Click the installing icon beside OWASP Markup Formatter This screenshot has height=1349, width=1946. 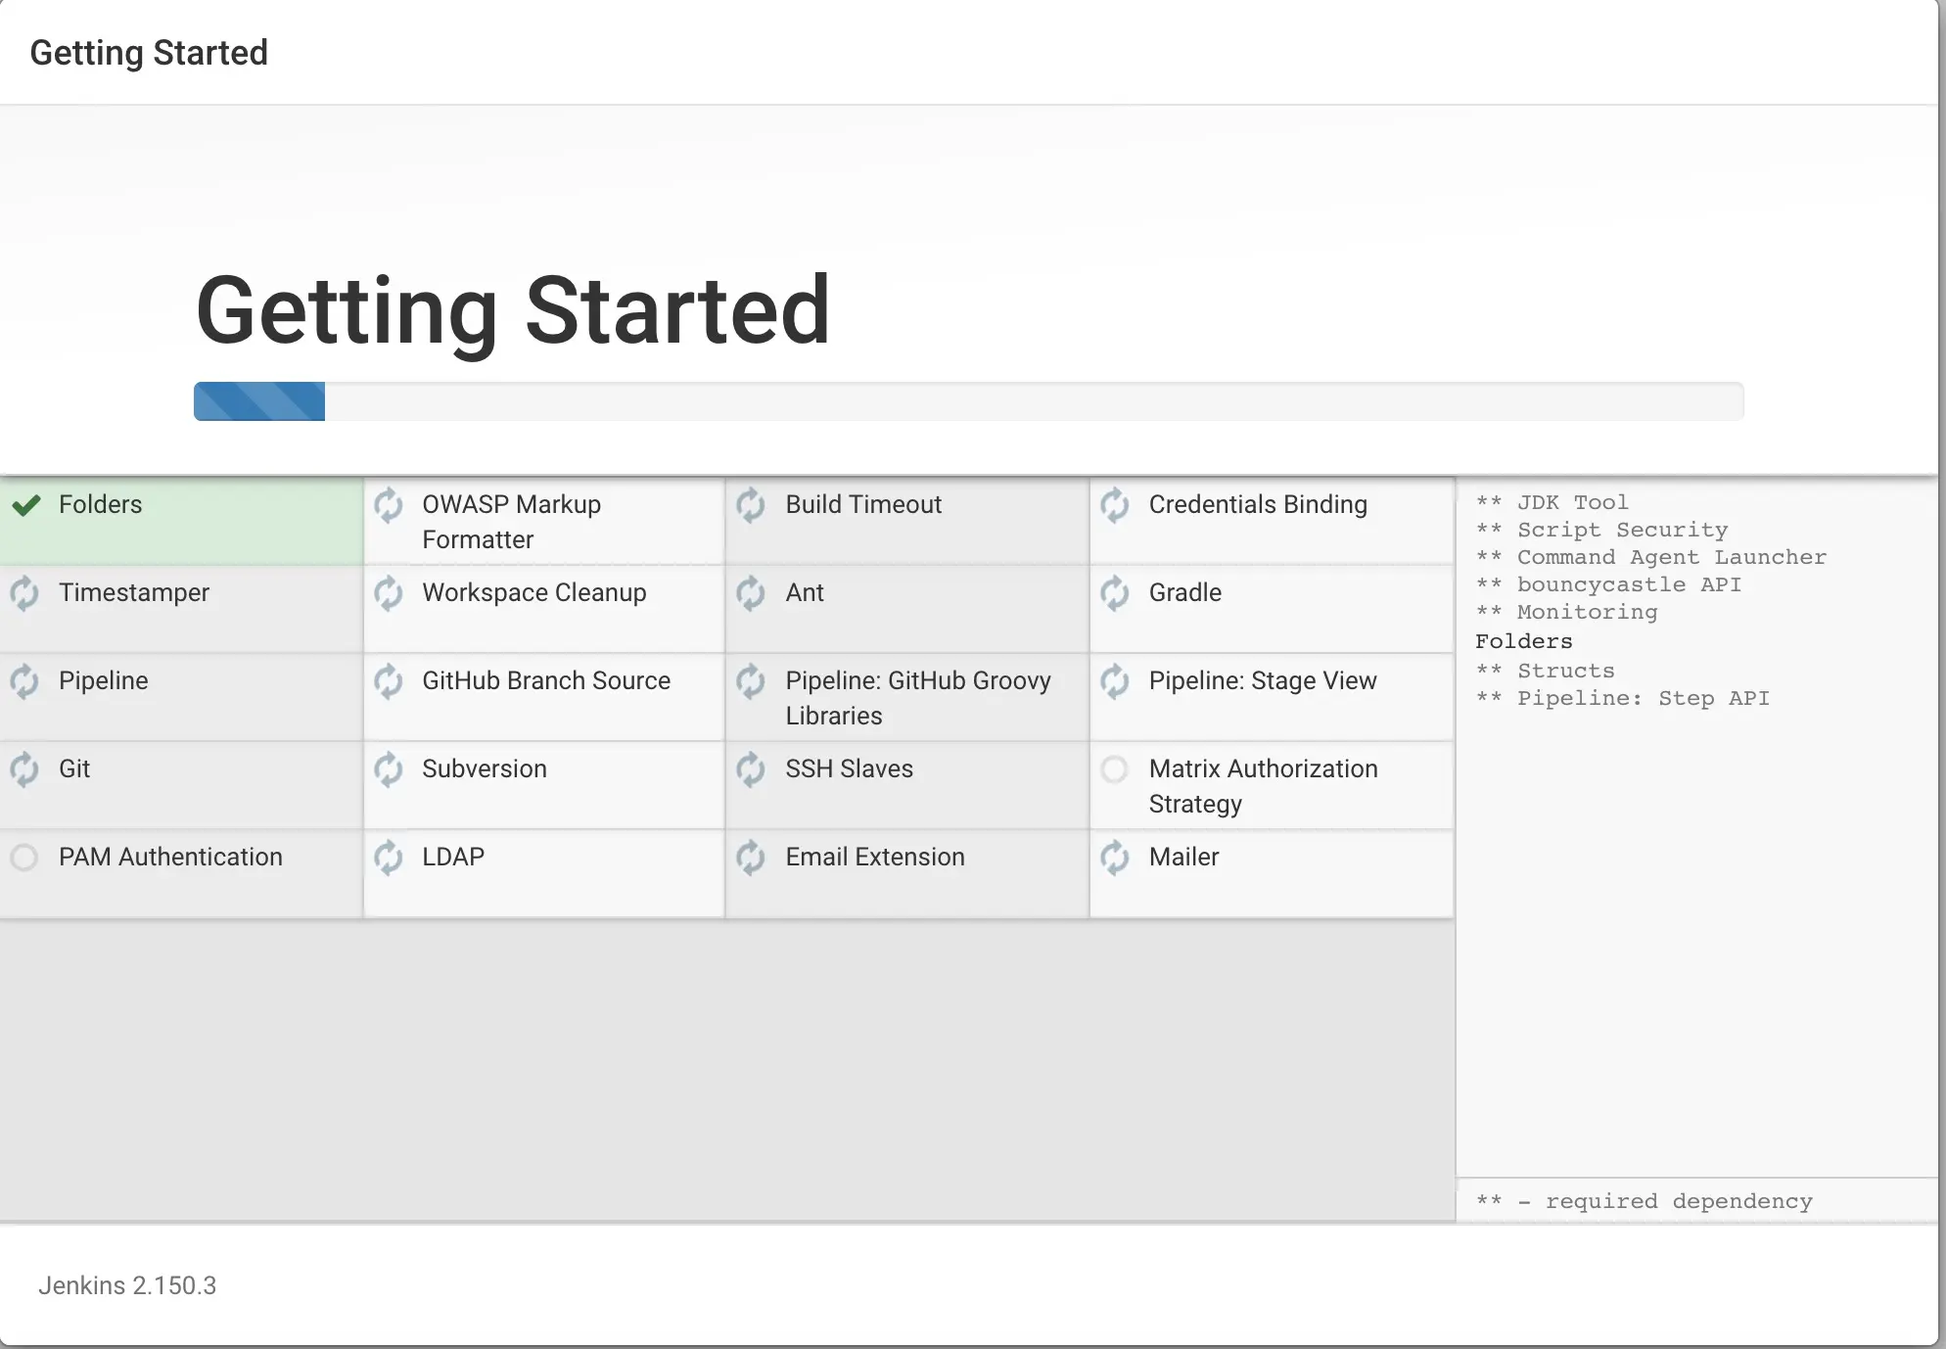pos(389,505)
